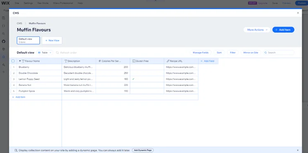
Task: Open the Page Code icon in sidebar
Action: [x=4, y=18]
